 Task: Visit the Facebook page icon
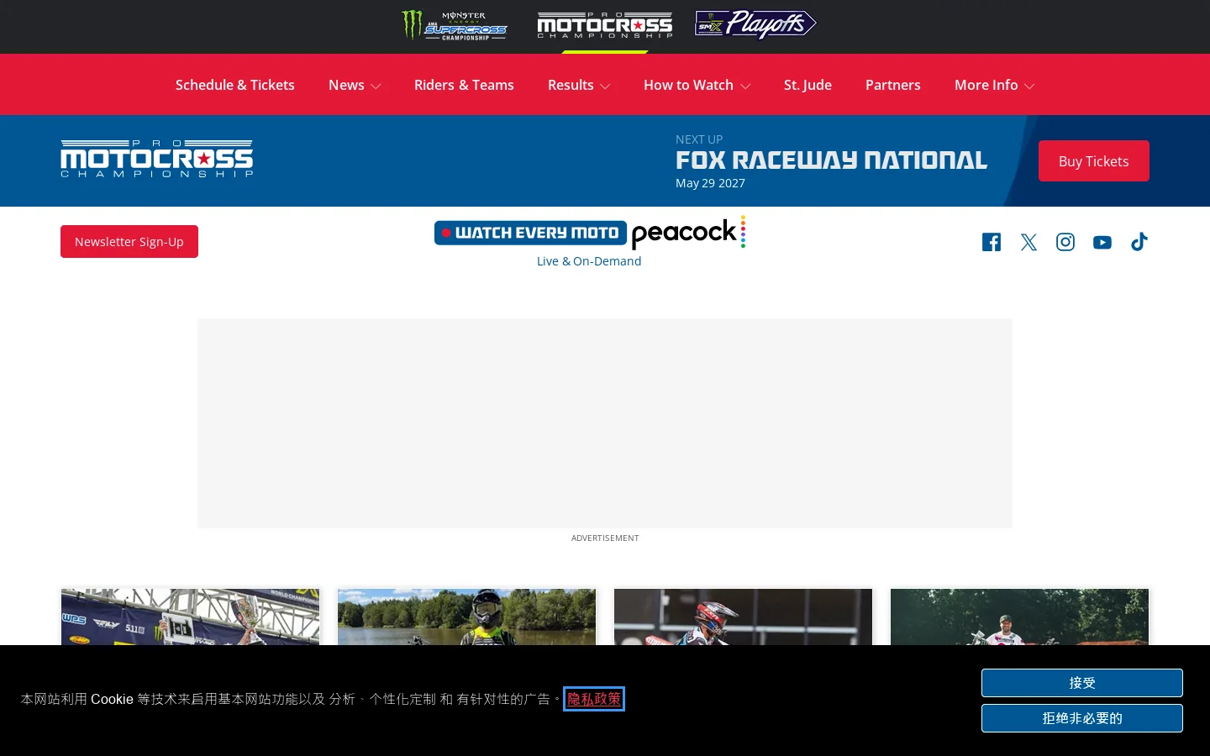[x=992, y=242]
